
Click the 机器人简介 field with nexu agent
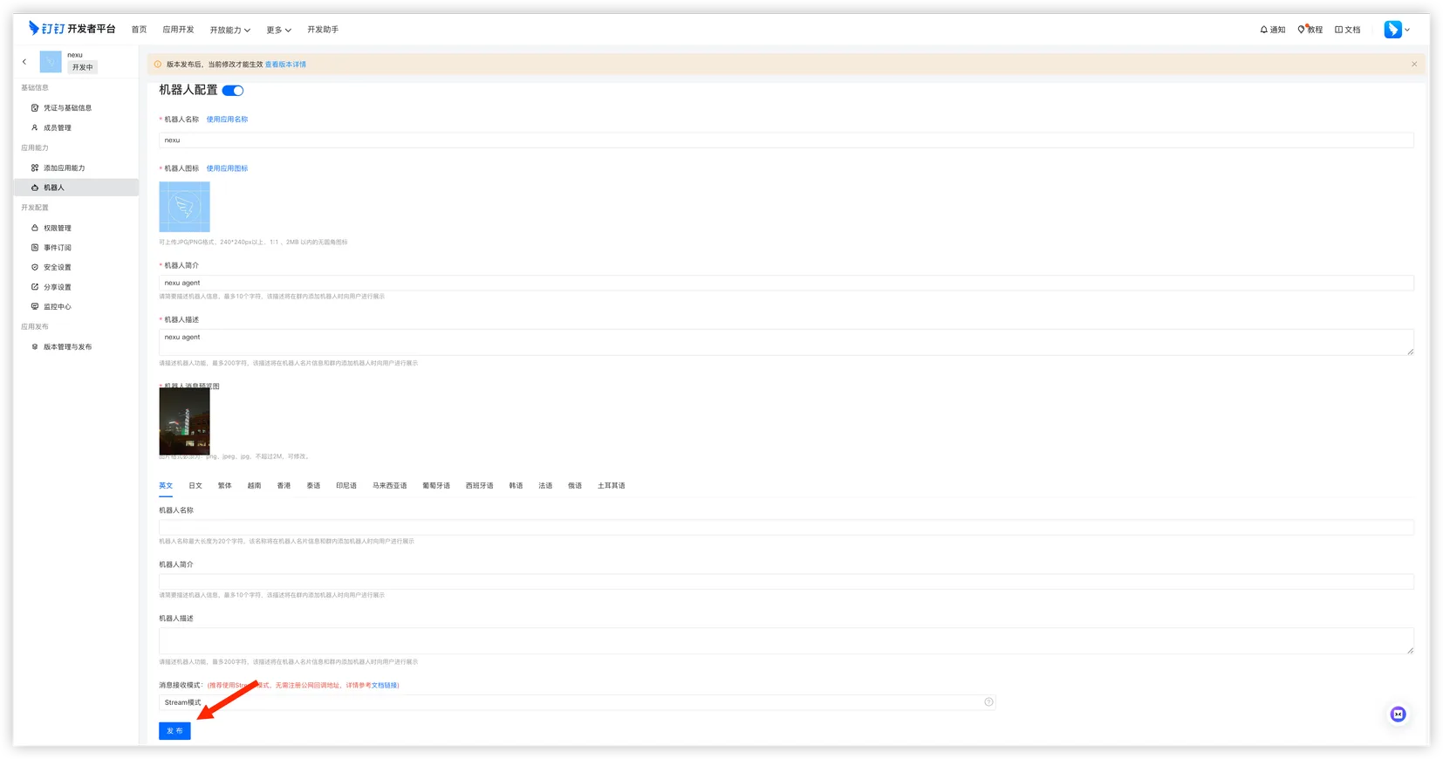click(x=786, y=284)
